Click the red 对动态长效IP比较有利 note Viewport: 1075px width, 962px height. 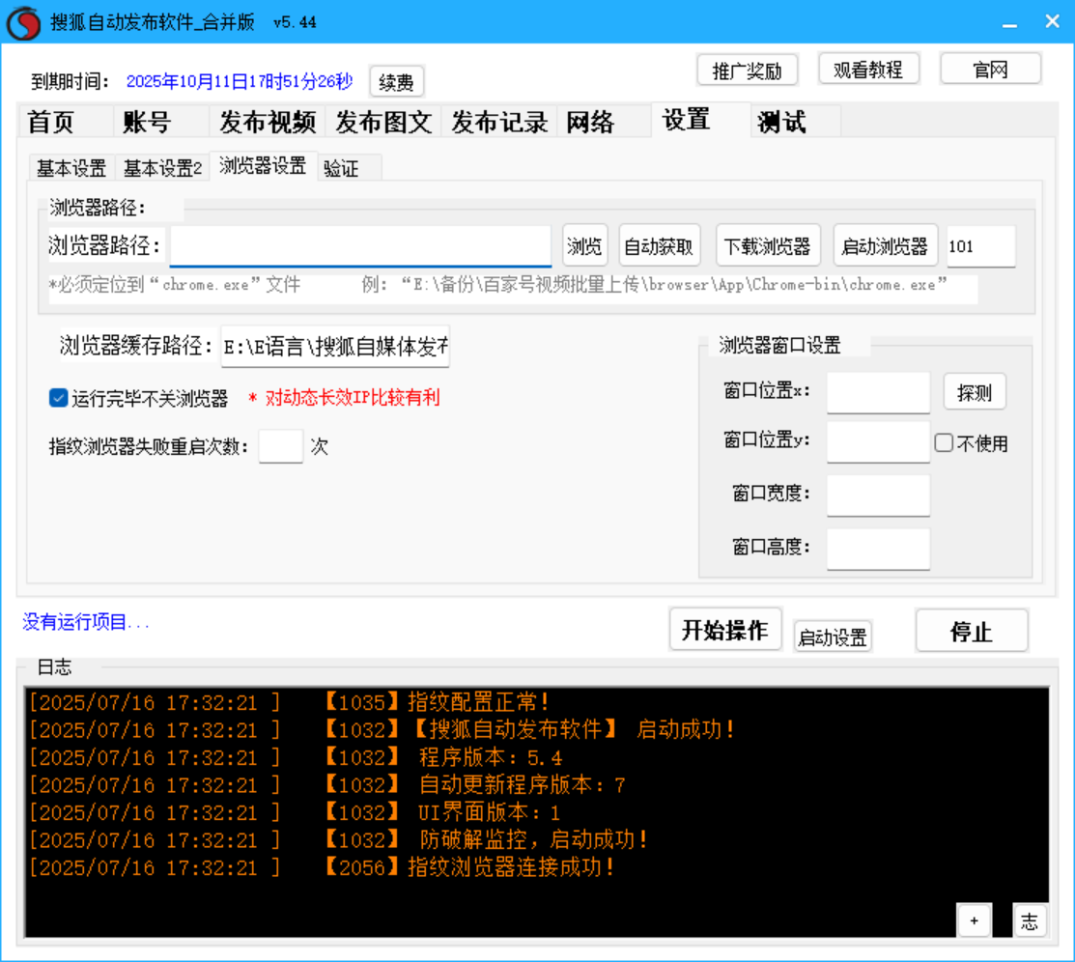coord(345,398)
